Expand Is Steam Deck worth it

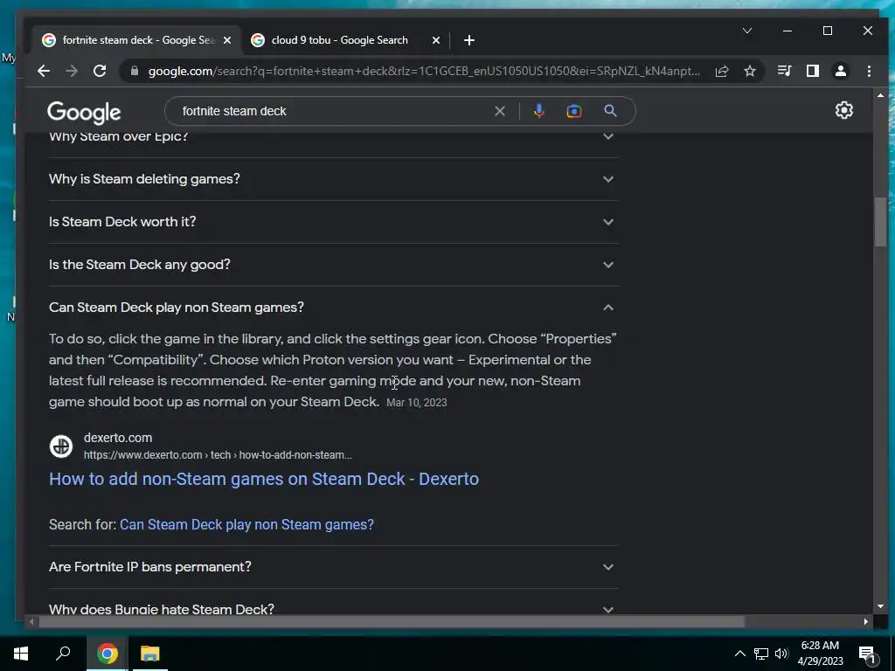pos(334,222)
